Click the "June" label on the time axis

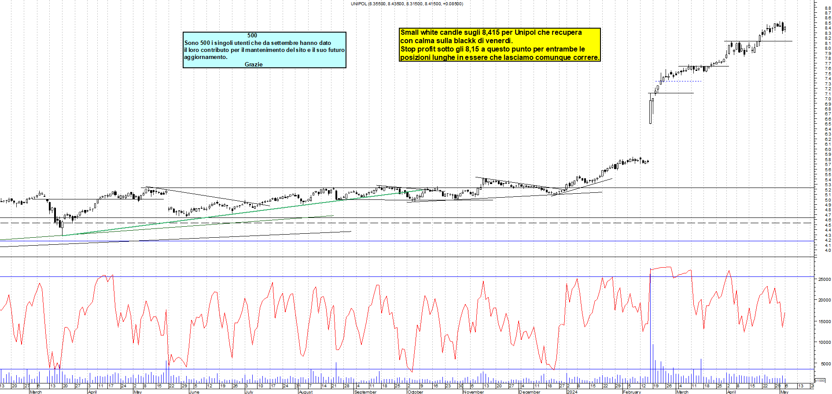coord(194,392)
